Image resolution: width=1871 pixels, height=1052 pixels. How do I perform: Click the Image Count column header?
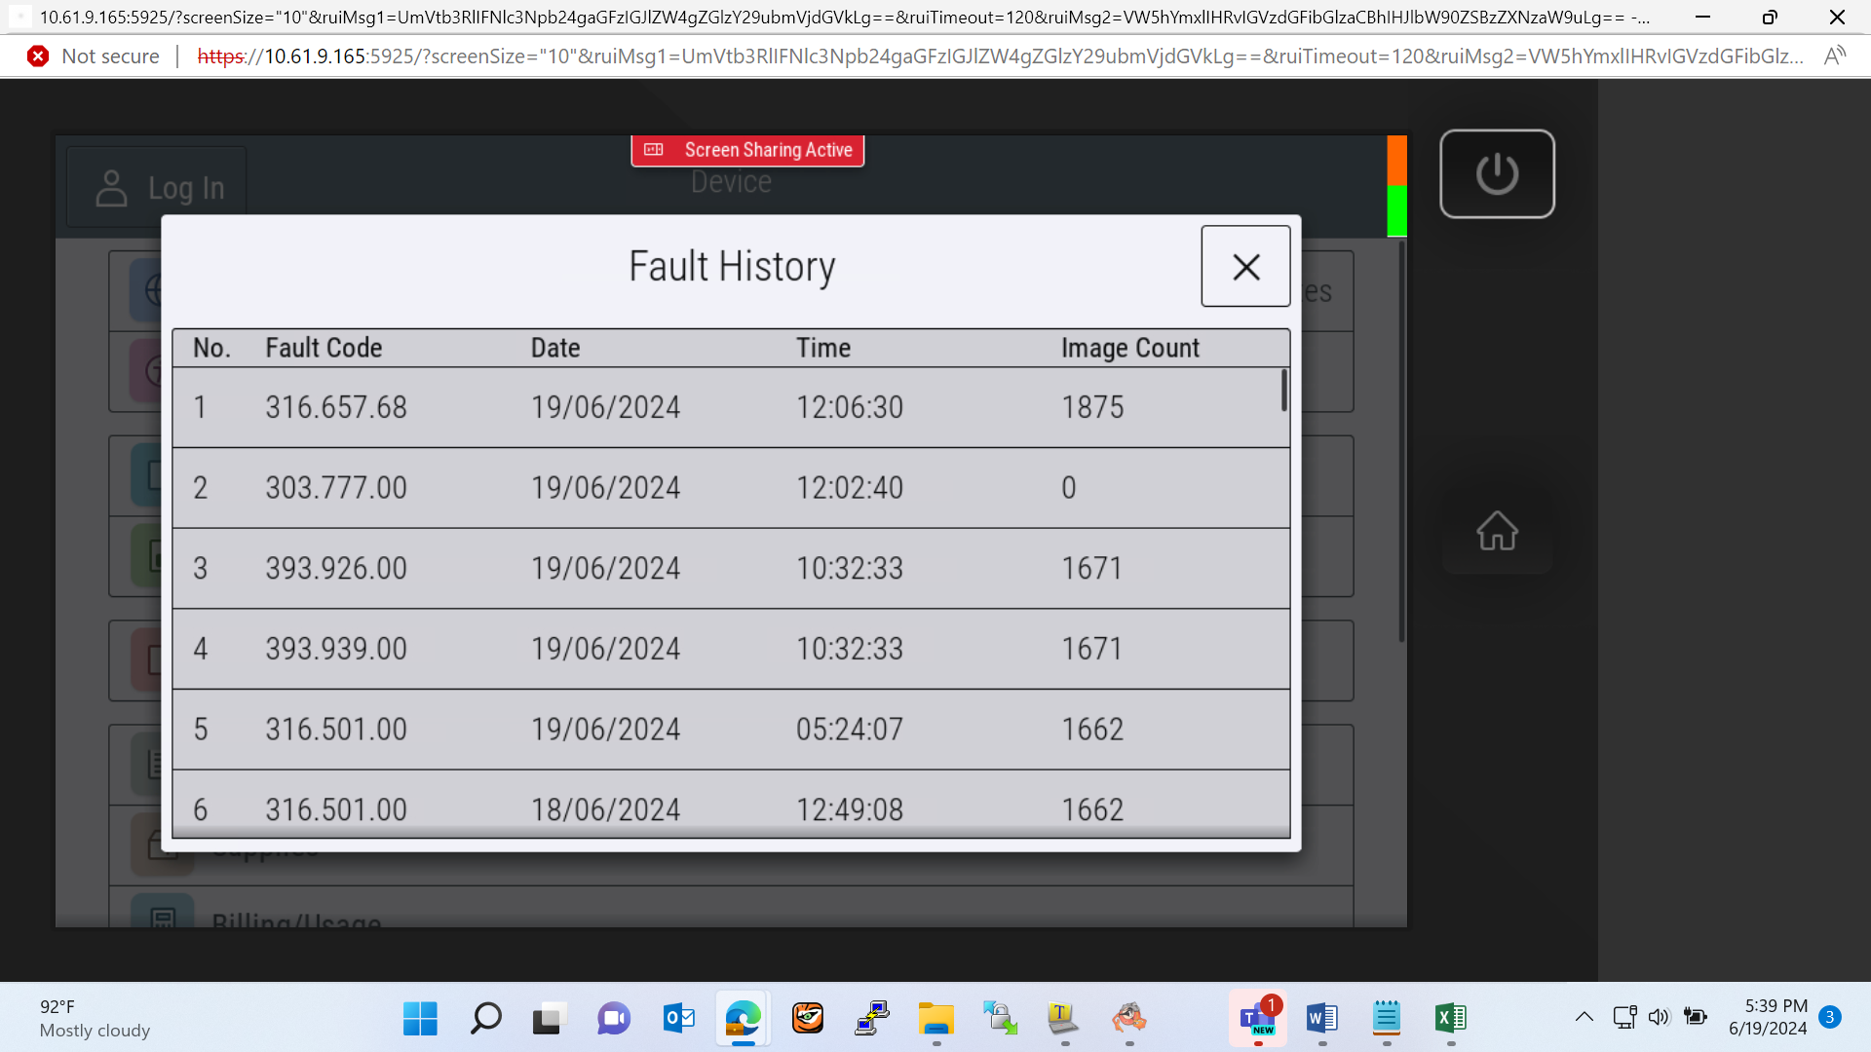(x=1130, y=348)
